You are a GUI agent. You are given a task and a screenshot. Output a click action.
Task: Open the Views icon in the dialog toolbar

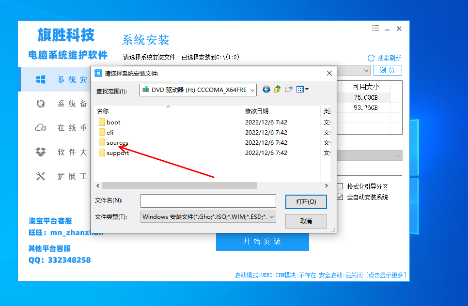point(301,90)
